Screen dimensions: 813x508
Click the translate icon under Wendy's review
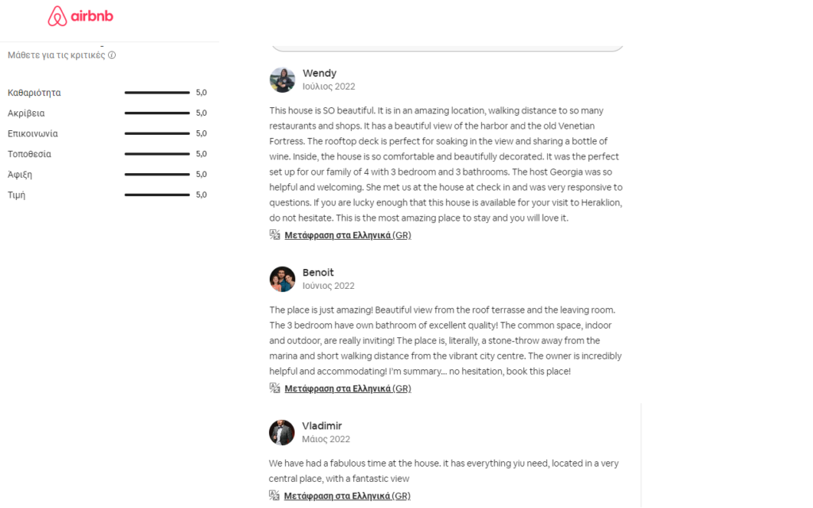click(x=275, y=235)
